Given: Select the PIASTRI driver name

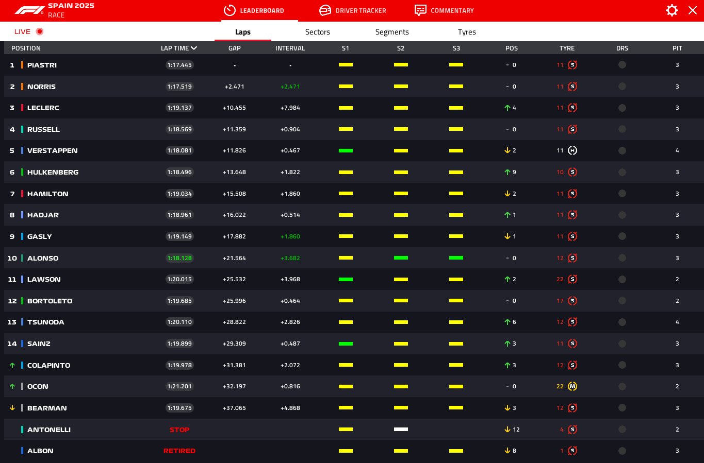Looking at the screenshot, I should pyautogui.click(x=42, y=65).
